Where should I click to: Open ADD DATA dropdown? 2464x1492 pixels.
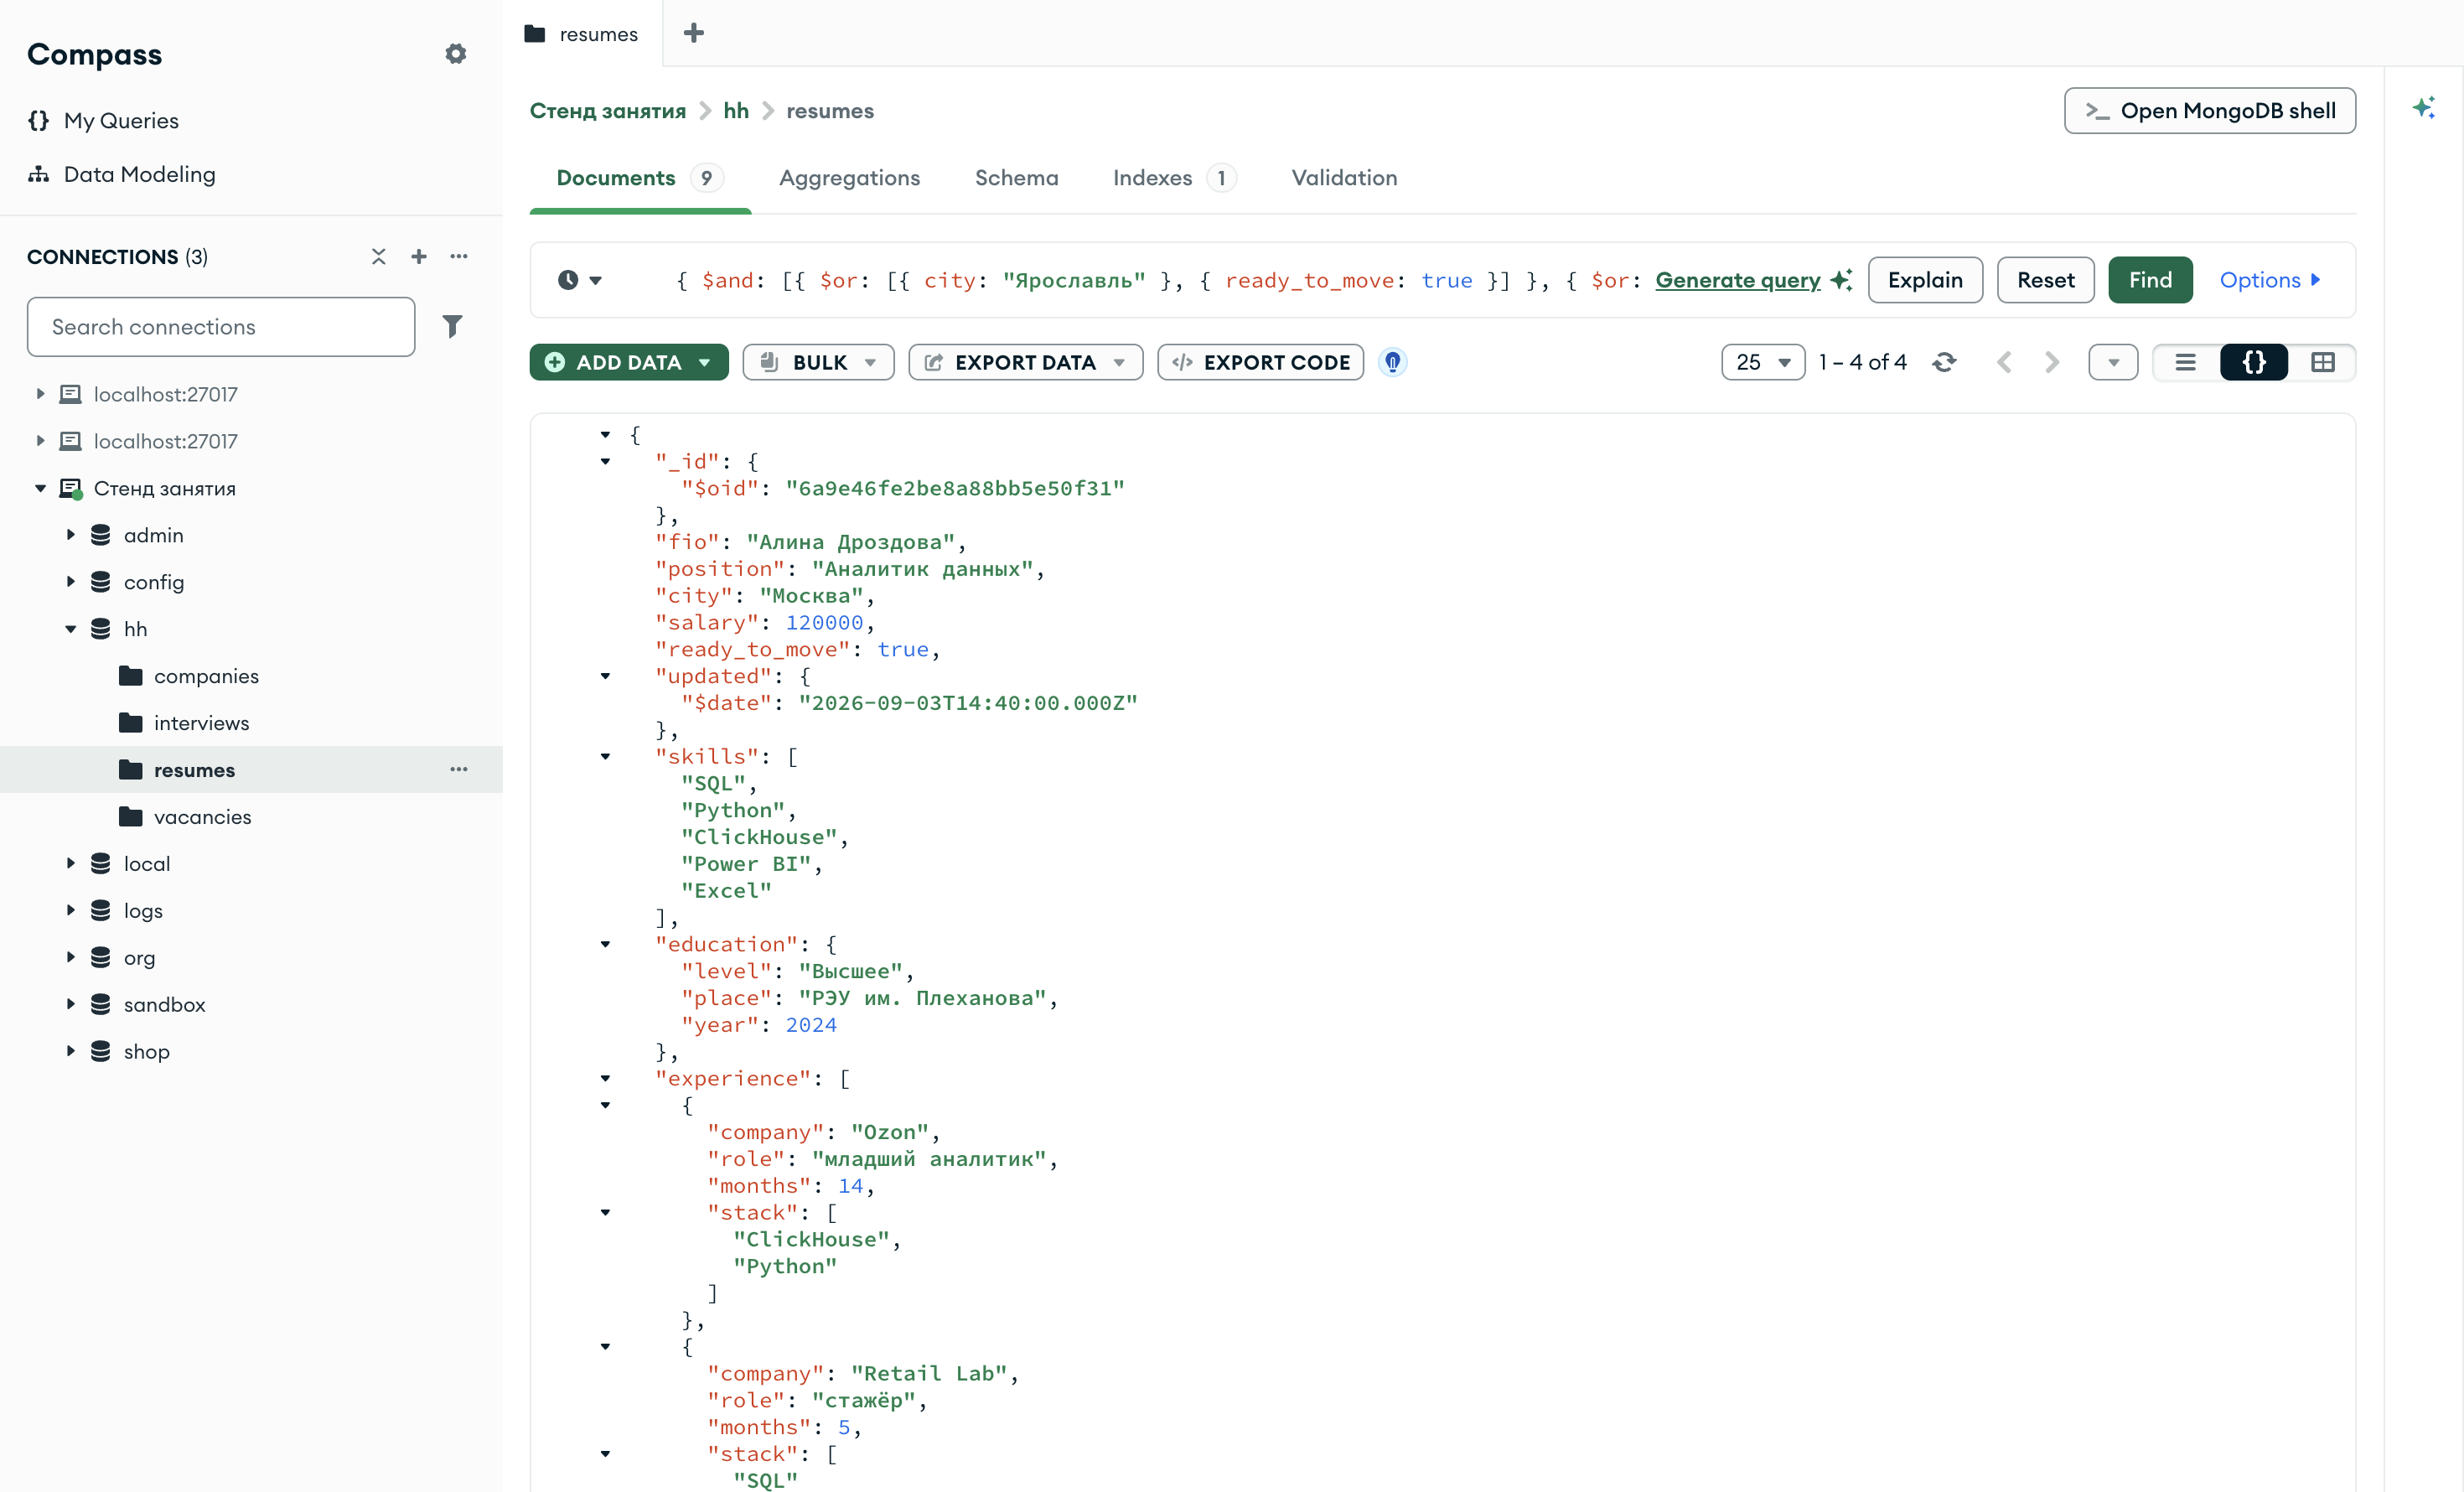629,362
